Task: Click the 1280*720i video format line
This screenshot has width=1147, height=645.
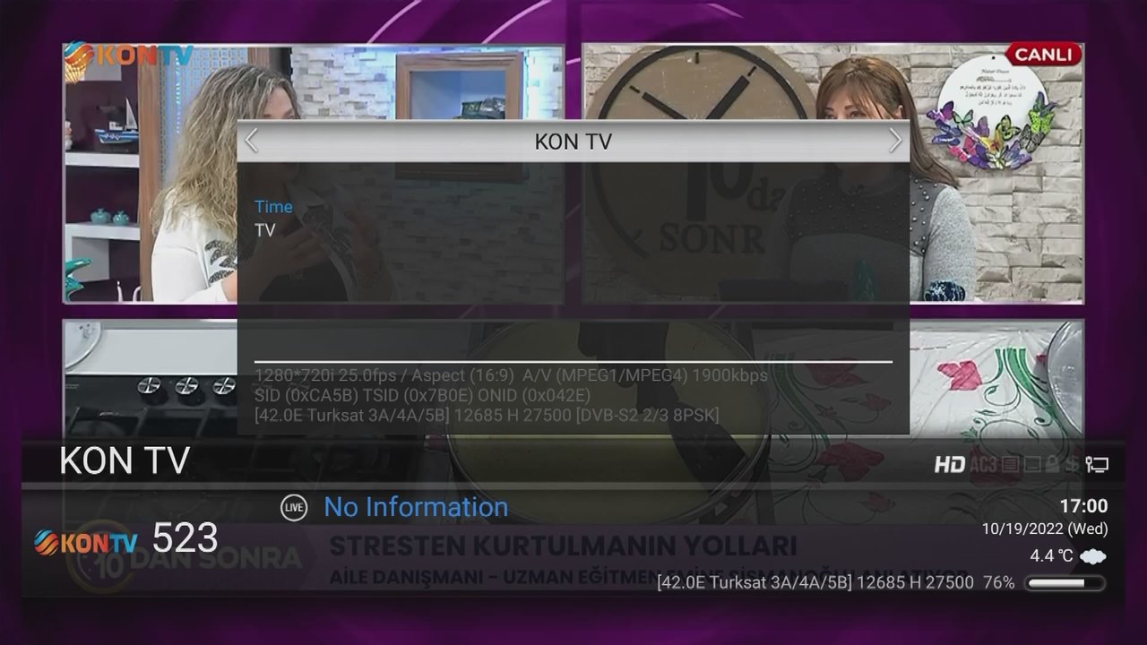Action: [x=511, y=375]
